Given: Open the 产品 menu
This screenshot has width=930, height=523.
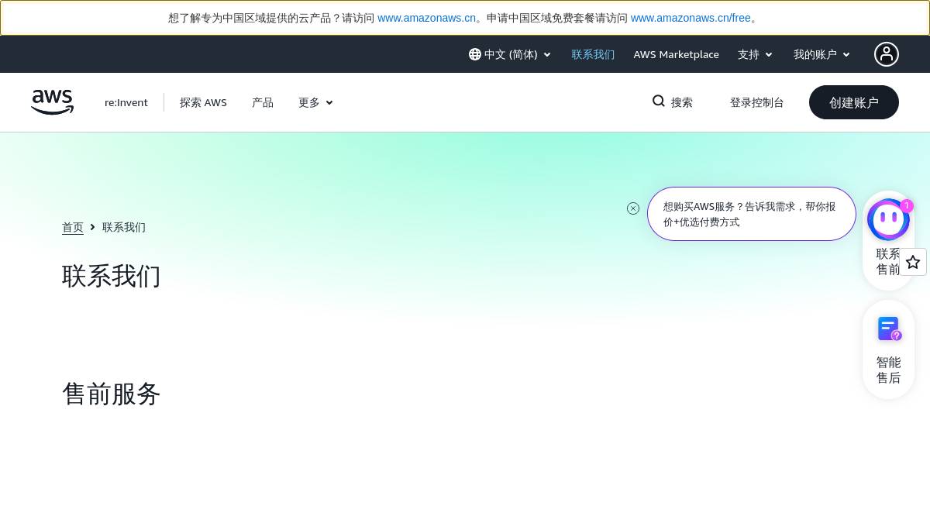Looking at the screenshot, I should 263,102.
